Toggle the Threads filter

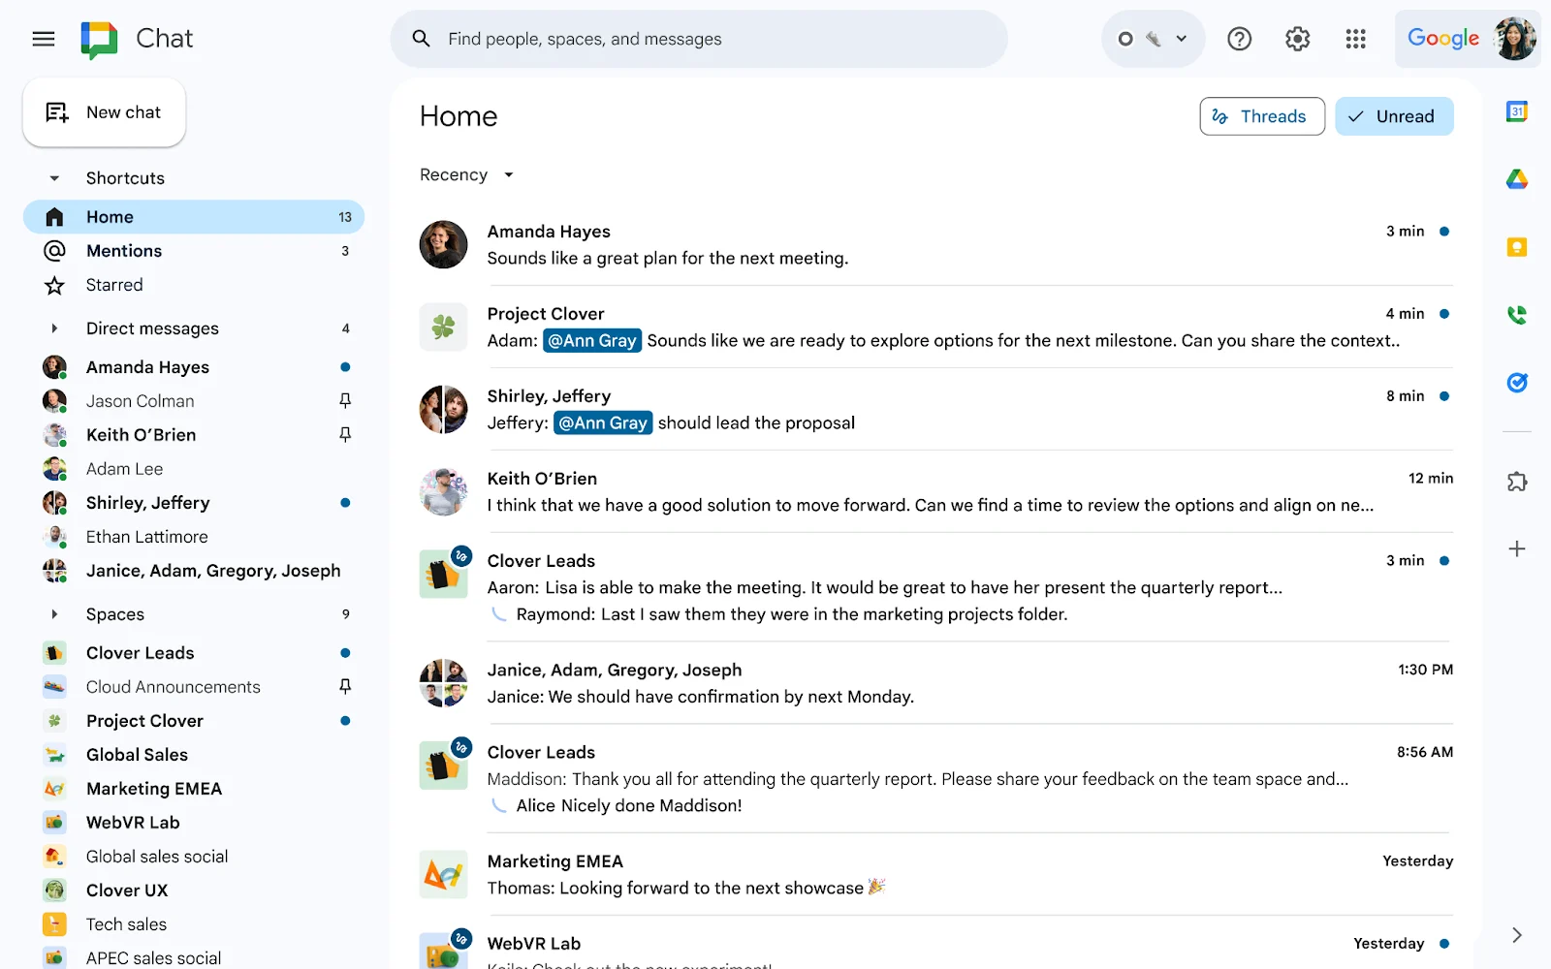coord(1261,116)
